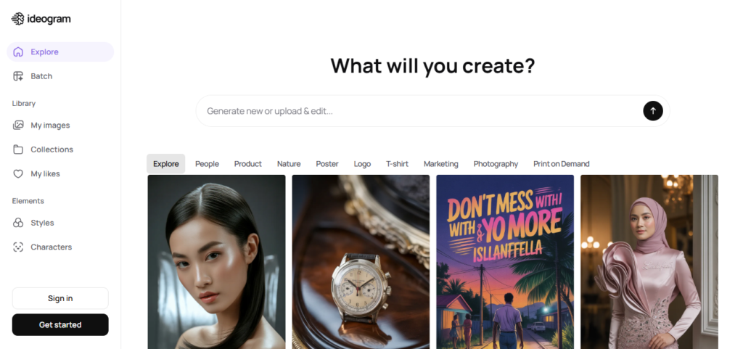Image resolution: width=743 pixels, height=349 pixels.
Task: Open Styles using its overlapping circles icon
Action: (18, 223)
